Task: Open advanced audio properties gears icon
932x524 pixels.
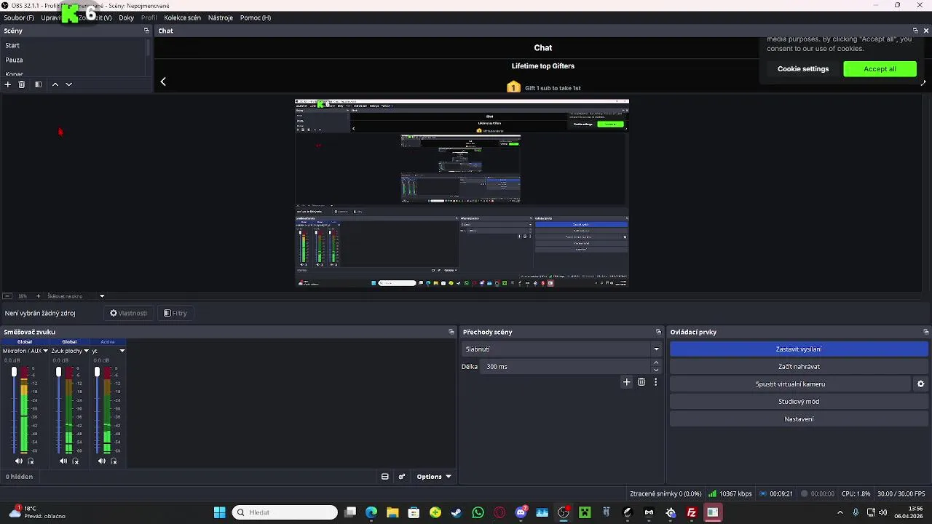Action: click(x=401, y=477)
